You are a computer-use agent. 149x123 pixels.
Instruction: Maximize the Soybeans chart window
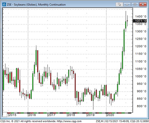pos(135,4)
